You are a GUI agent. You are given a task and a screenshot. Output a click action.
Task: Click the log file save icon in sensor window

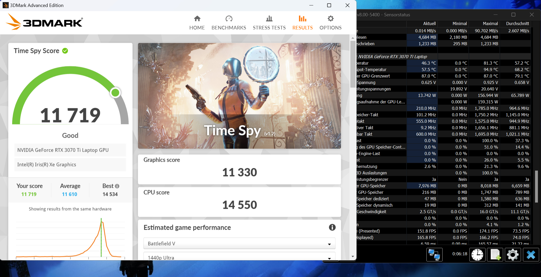tap(495, 255)
